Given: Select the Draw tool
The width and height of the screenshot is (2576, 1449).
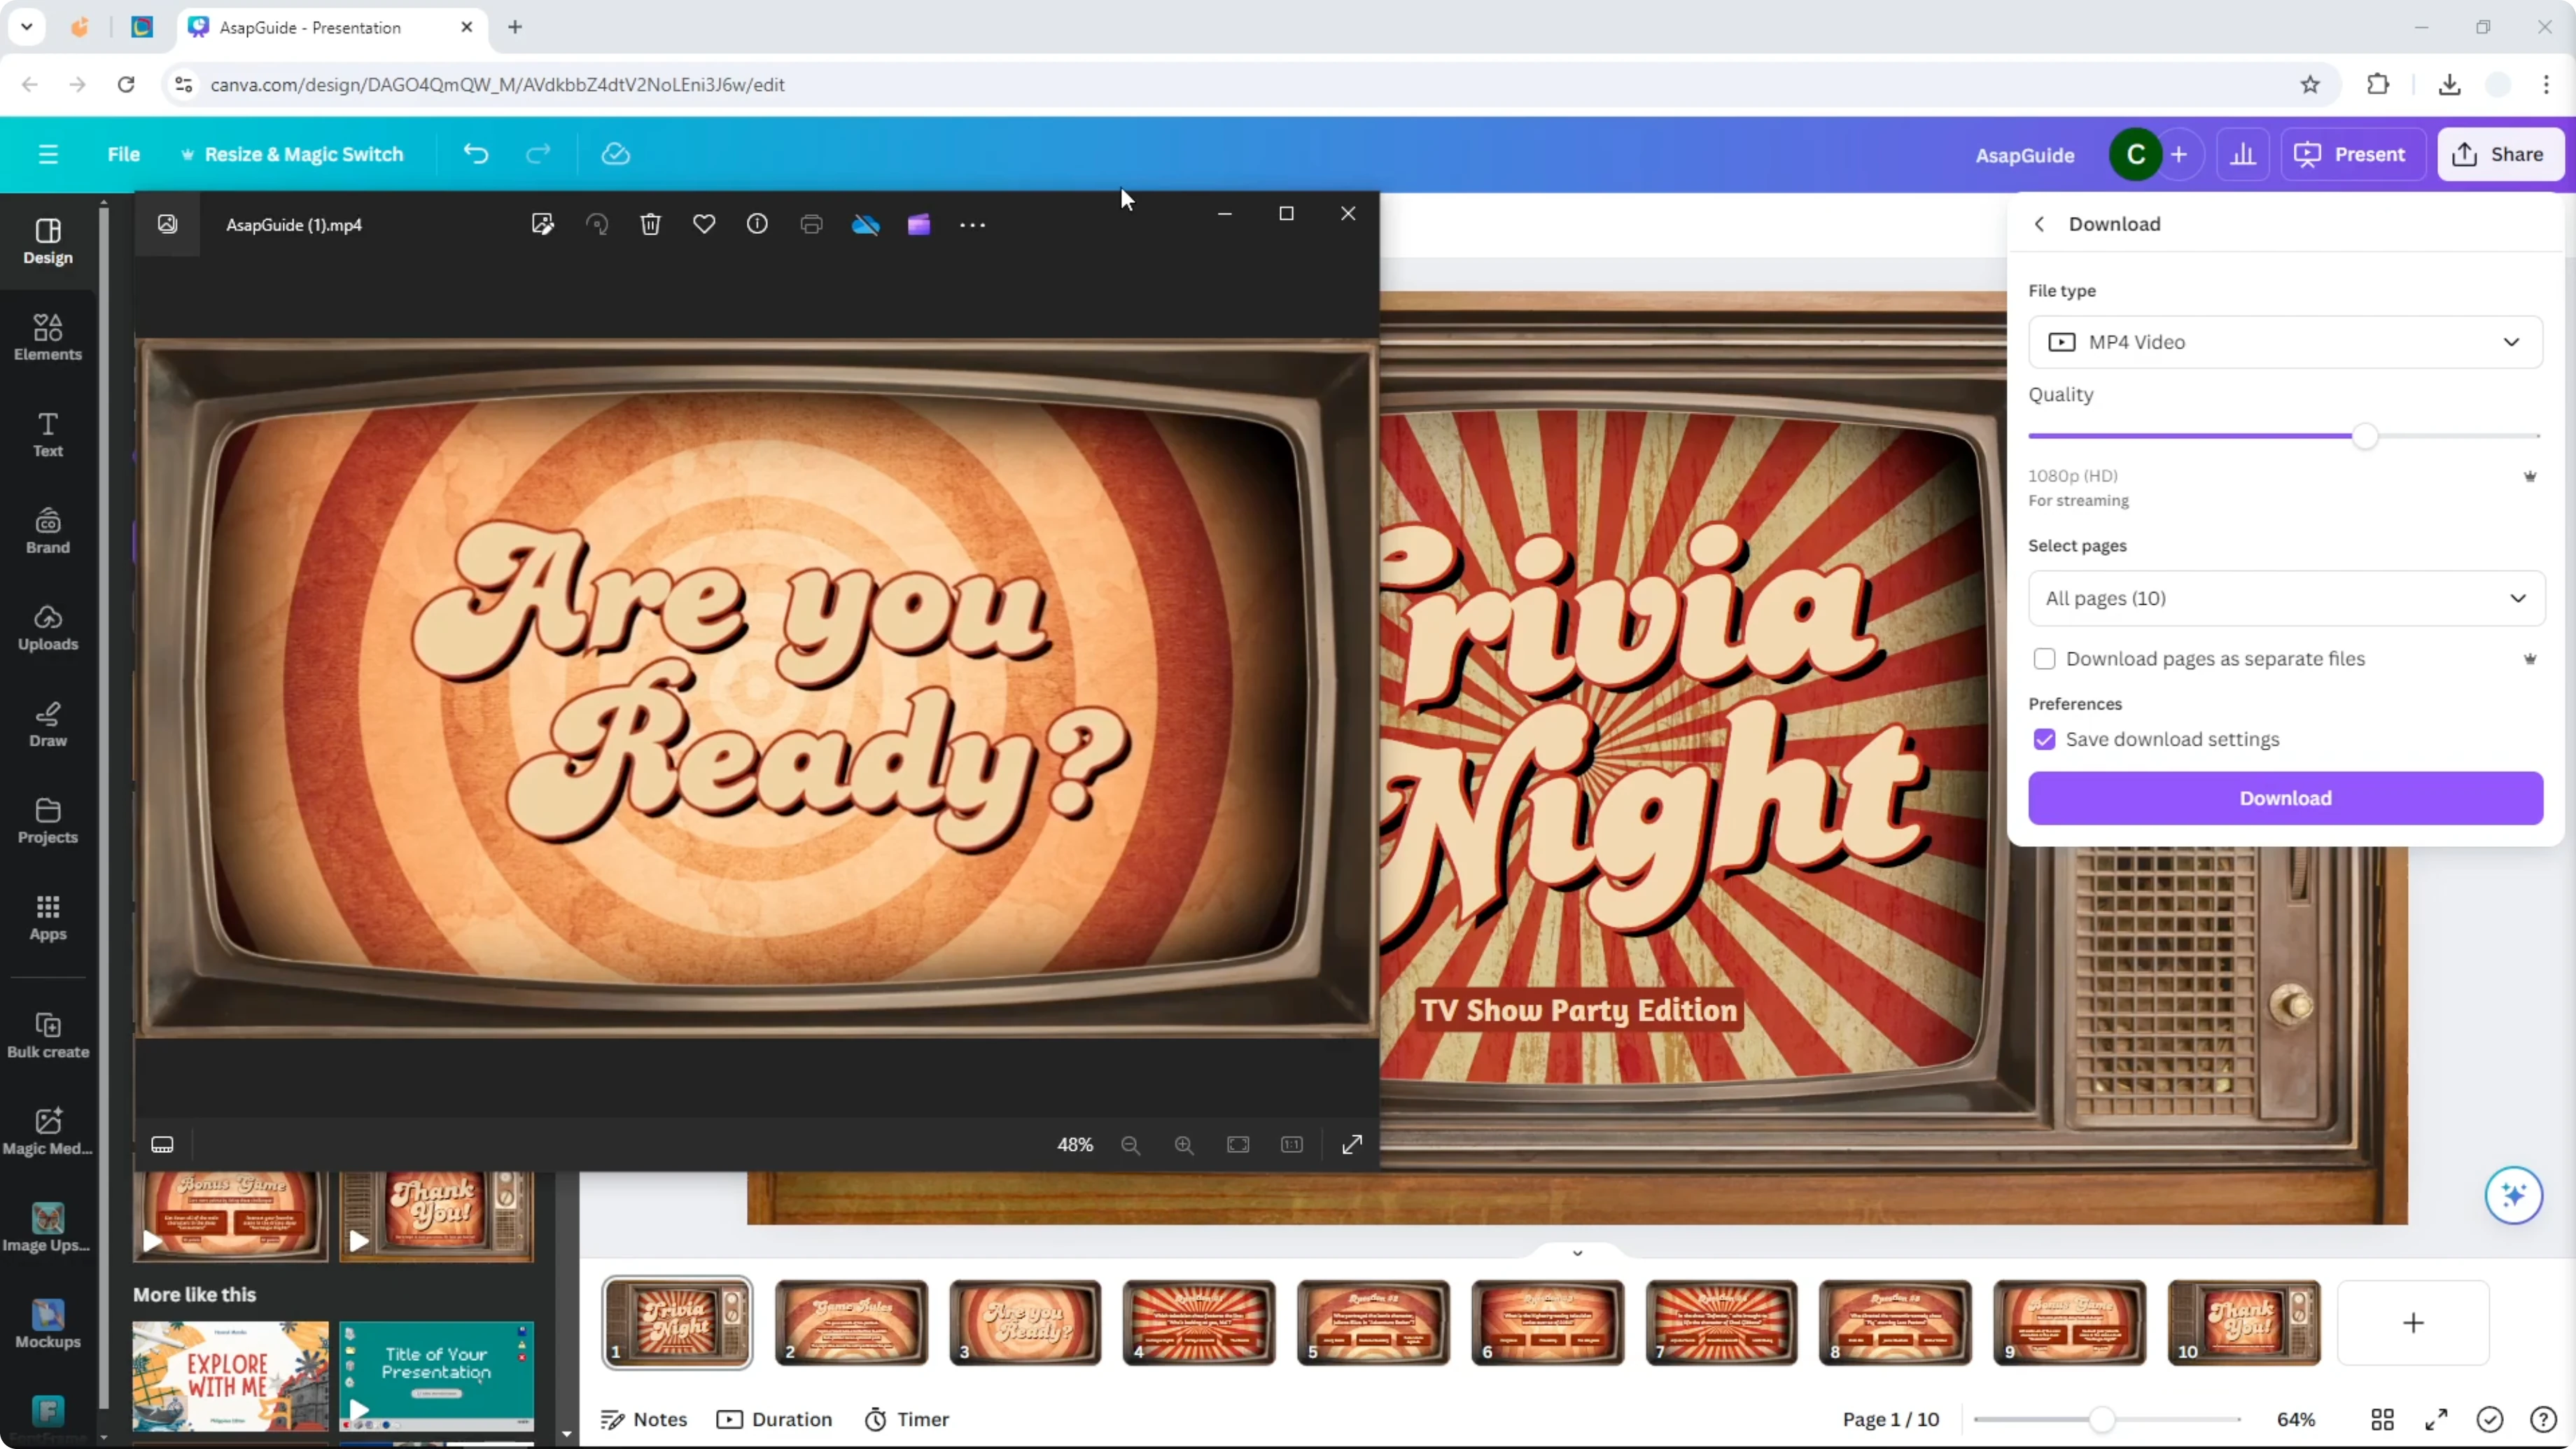Looking at the screenshot, I should (48, 725).
